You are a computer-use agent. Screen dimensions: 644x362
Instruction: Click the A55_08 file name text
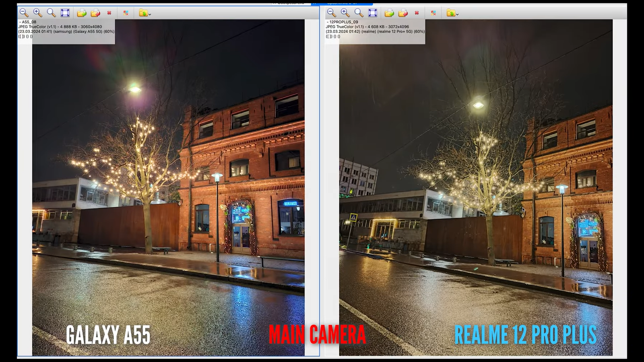click(x=29, y=22)
